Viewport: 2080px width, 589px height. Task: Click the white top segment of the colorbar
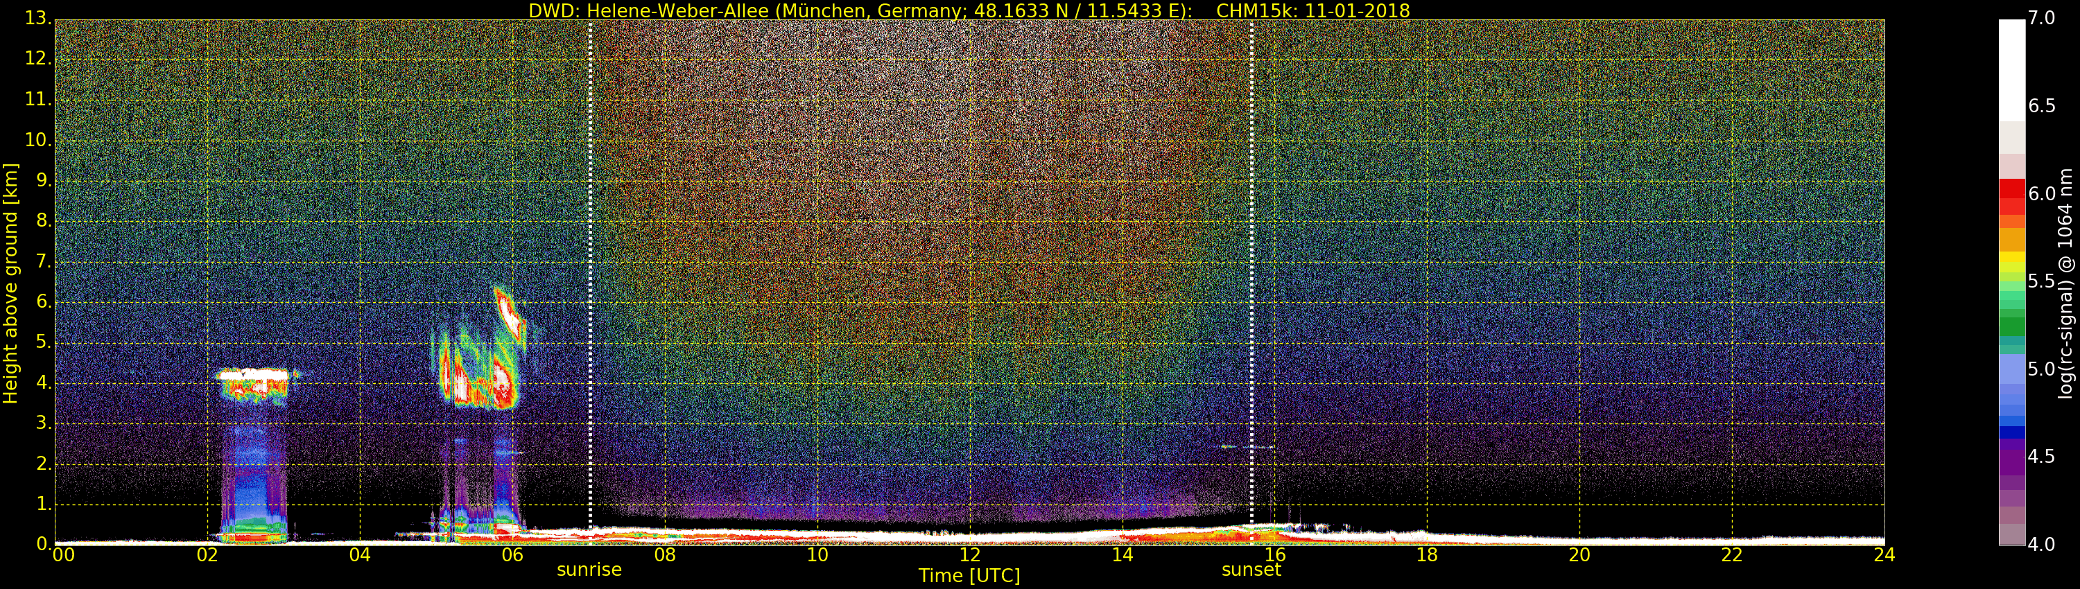[2011, 69]
